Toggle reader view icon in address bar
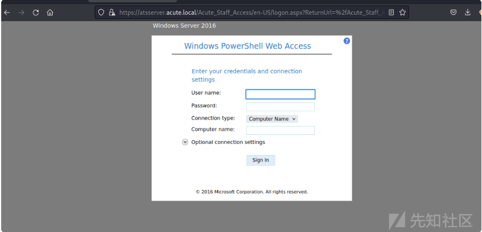Image resolution: width=482 pixels, height=232 pixels. 391,12
